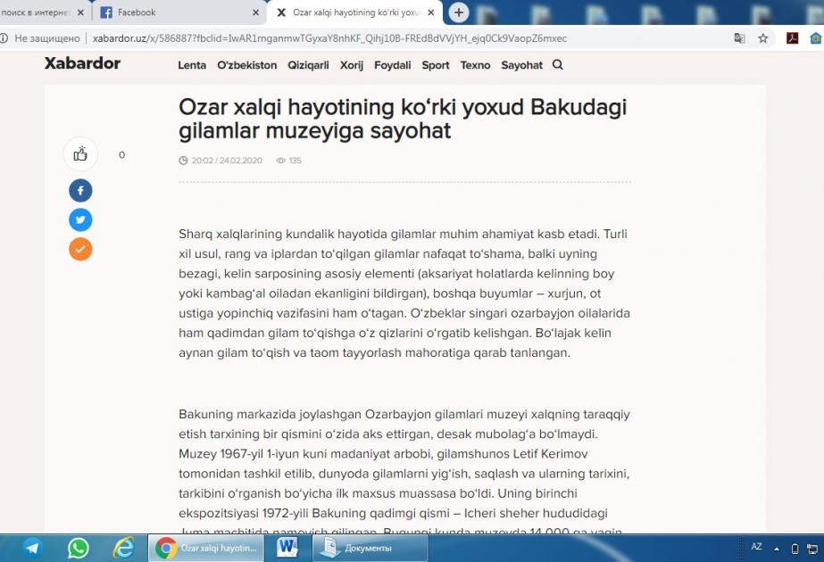This screenshot has height=562, width=824.
Task: Click paragraph starting 'Sharq xalqlarining kundalik'
Action: (x=404, y=293)
